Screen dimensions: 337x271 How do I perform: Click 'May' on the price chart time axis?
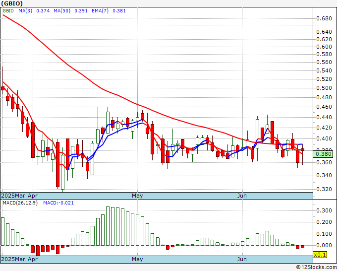tap(137, 196)
